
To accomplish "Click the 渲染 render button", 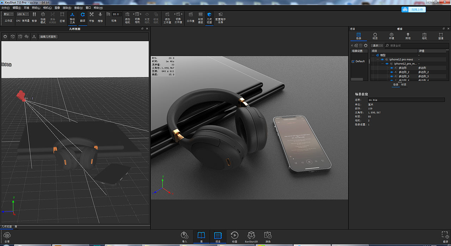I will coord(268,237).
